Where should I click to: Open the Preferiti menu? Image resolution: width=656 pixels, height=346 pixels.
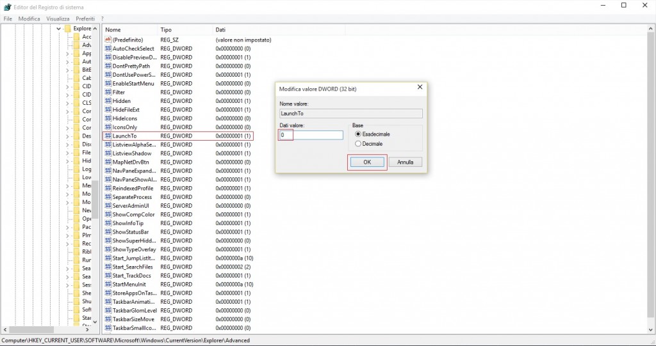click(85, 19)
